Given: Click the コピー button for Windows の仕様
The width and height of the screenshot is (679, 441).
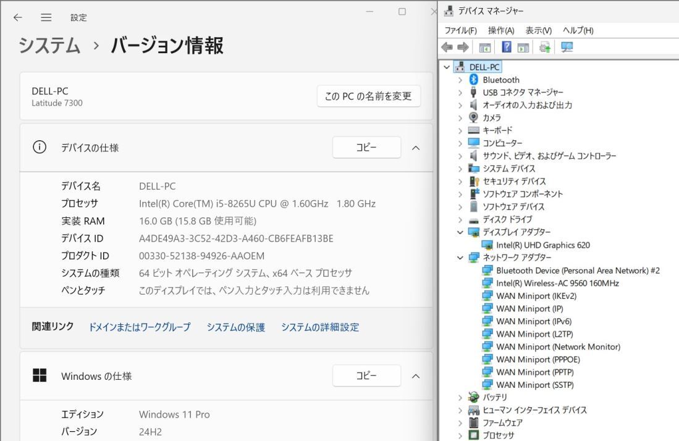Looking at the screenshot, I should click(366, 376).
